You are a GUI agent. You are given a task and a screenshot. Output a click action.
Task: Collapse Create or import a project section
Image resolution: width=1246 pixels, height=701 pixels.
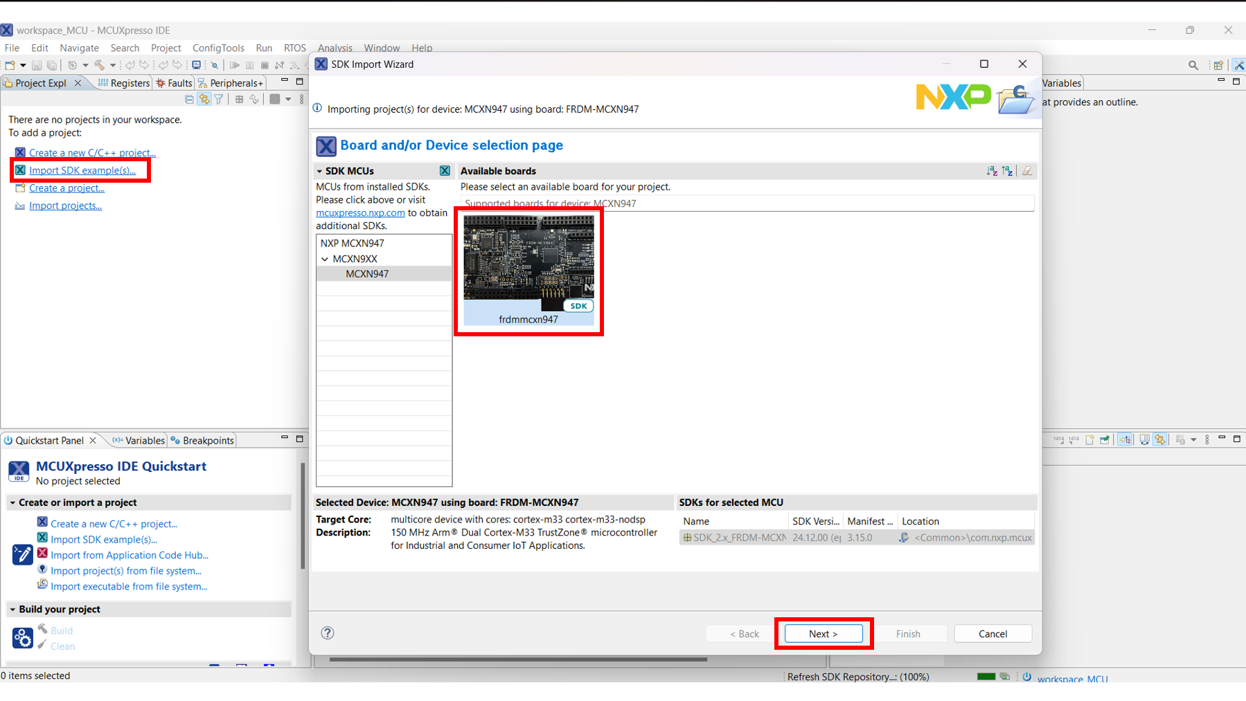pos(12,502)
